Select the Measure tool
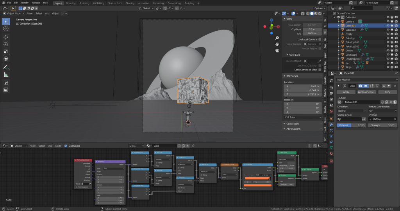Viewport: 400px width, 211px height. [x=6, y=74]
